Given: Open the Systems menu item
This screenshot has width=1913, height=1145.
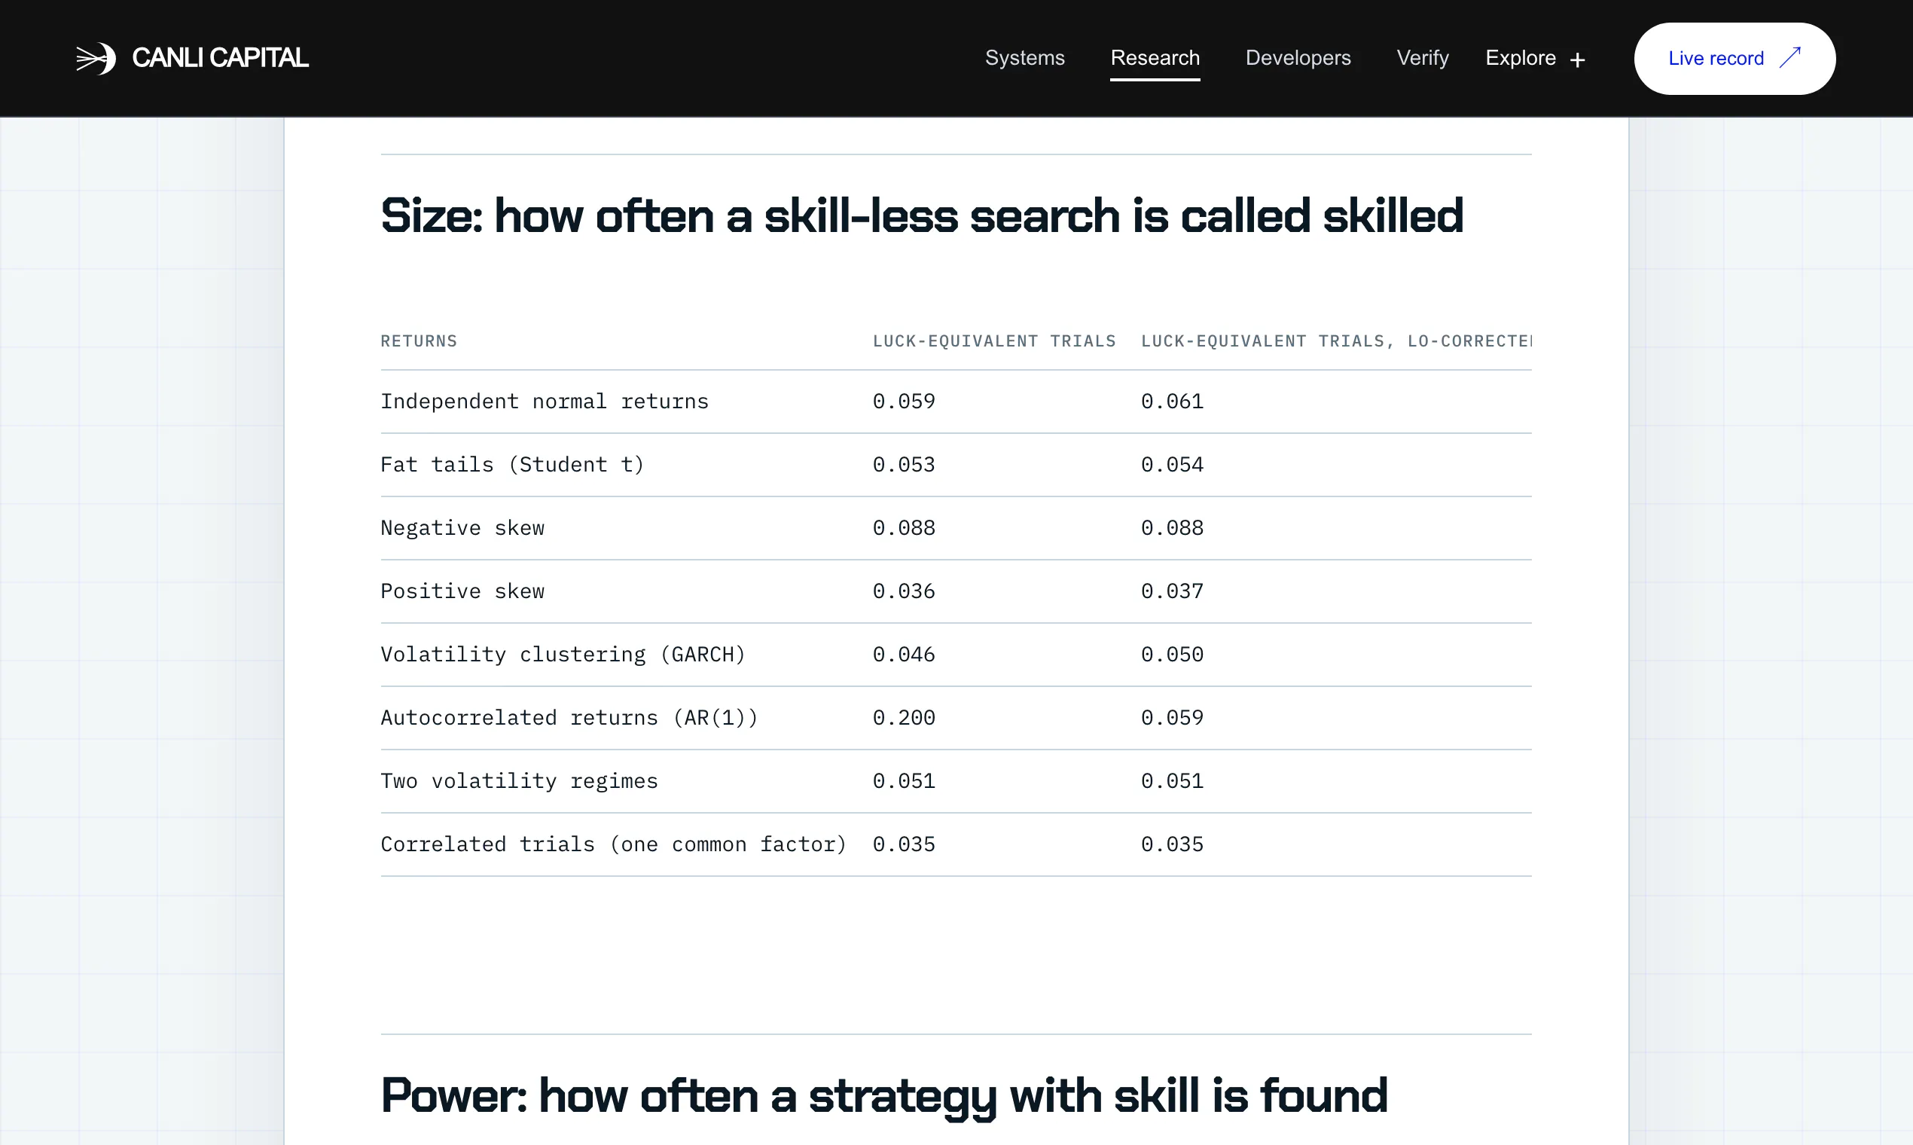Looking at the screenshot, I should coord(1024,58).
